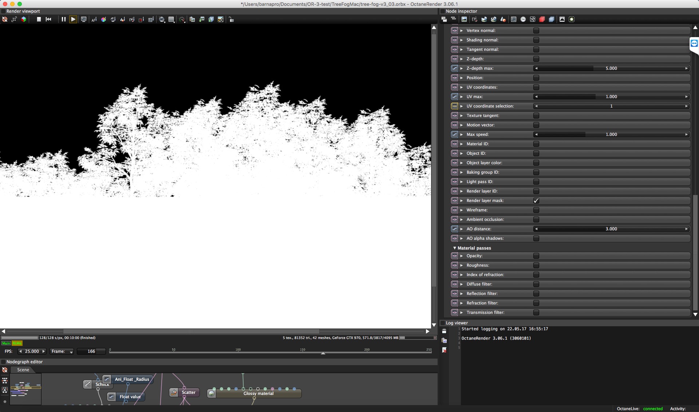Click the Glossy material node
Viewport: 699px width, 412px height.
point(258,393)
